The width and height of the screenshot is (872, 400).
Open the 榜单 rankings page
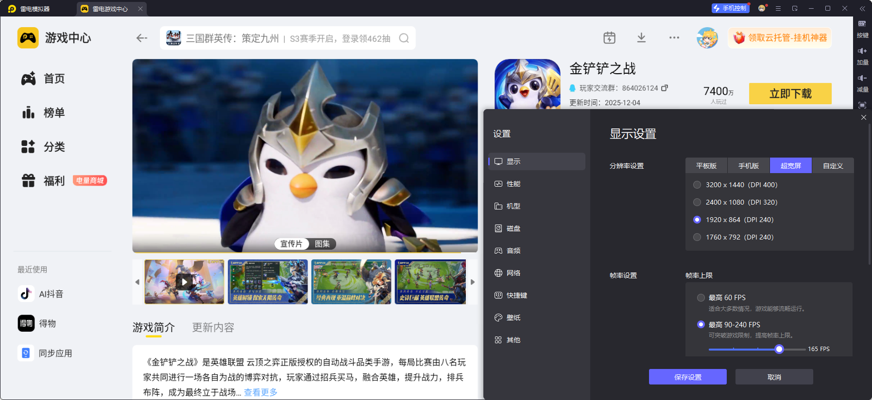43,112
